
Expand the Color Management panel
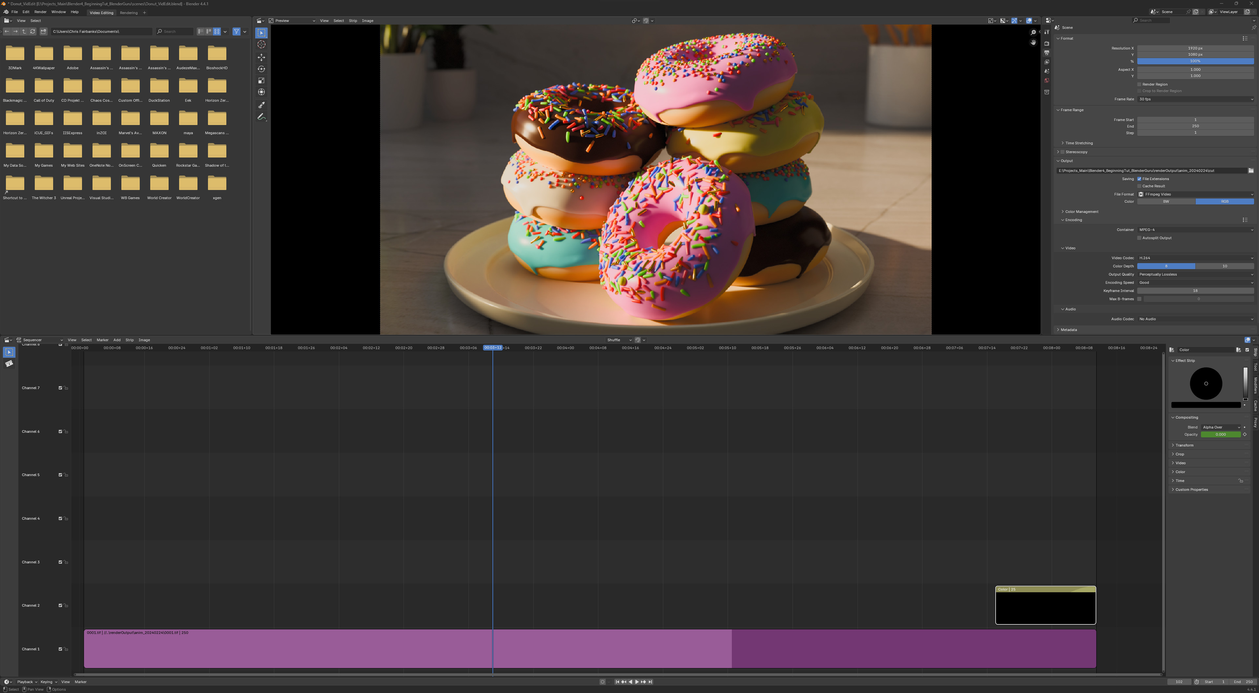click(1082, 212)
